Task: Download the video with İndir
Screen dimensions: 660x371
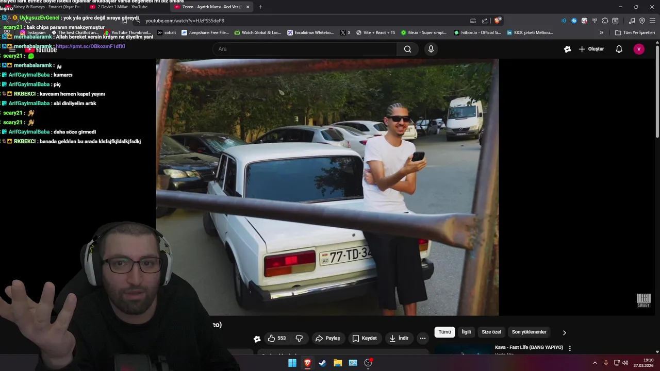Action: pos(399,338)
